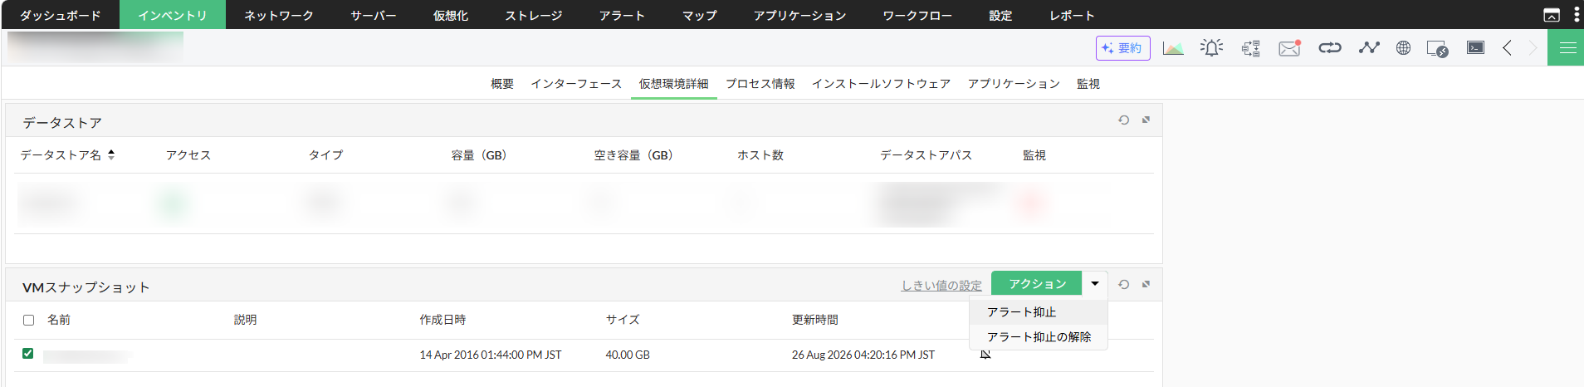1584x387 pixels.
Task: Switch to インターフェース tab
Action: (x=576, y=84)
